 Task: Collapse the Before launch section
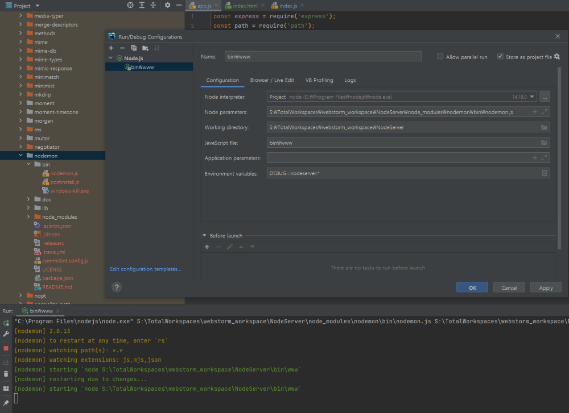tap(204, 236)
